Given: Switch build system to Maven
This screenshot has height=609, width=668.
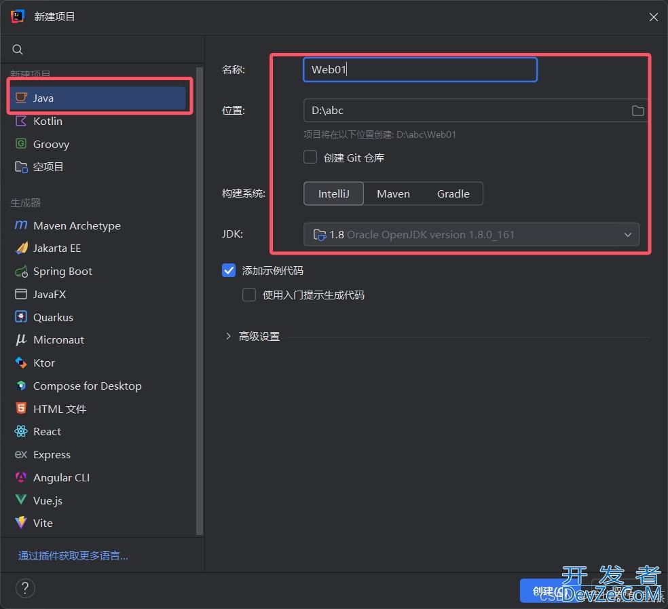Looking at the screenshot, I should point(393,193).
